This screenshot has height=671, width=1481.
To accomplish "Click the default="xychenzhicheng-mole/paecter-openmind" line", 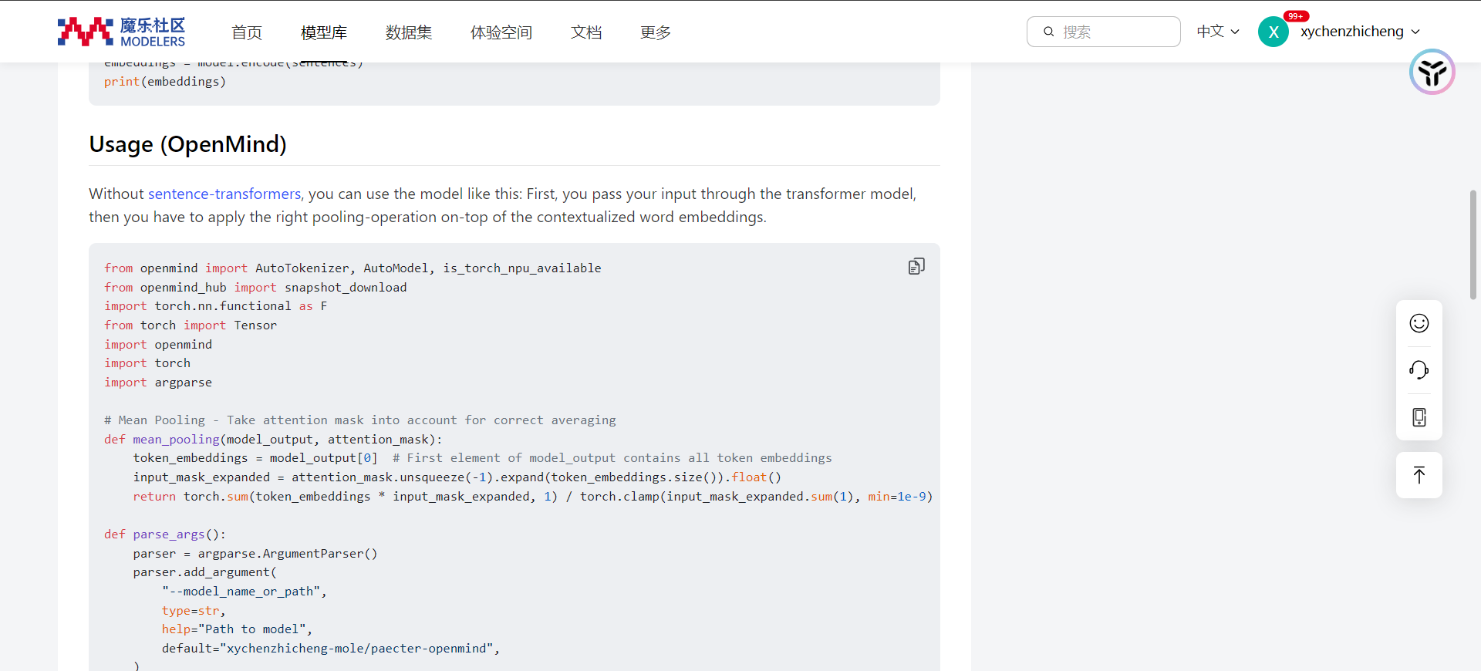I will 331,648.
